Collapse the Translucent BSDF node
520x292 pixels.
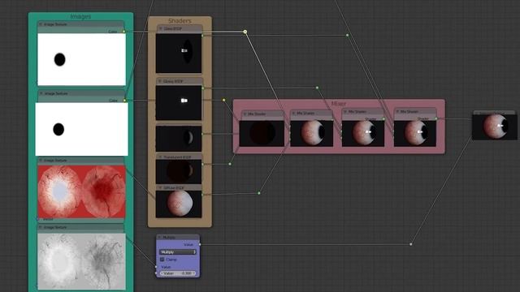(160, 157)
